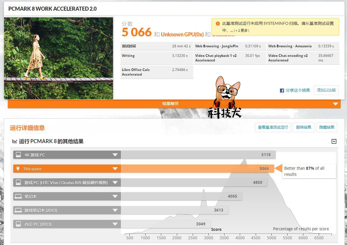Click the 5118 score bar
347x245 pixels.
198,155
